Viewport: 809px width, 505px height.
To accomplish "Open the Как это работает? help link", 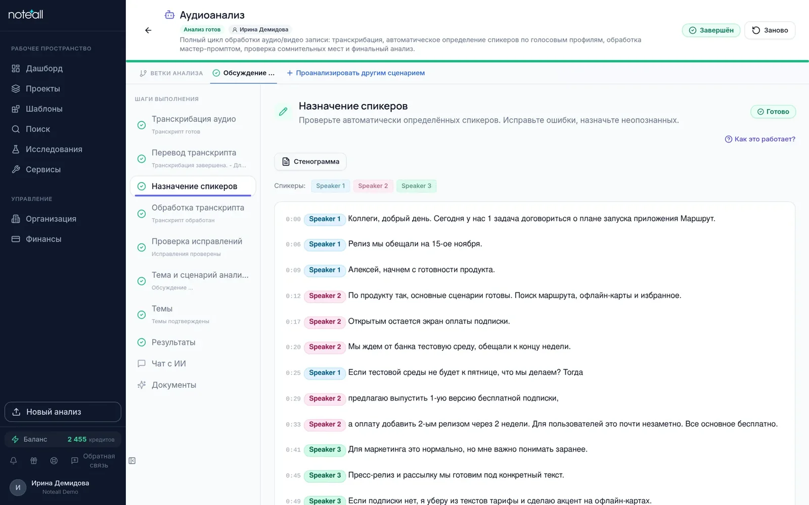I will coord(760,139).
